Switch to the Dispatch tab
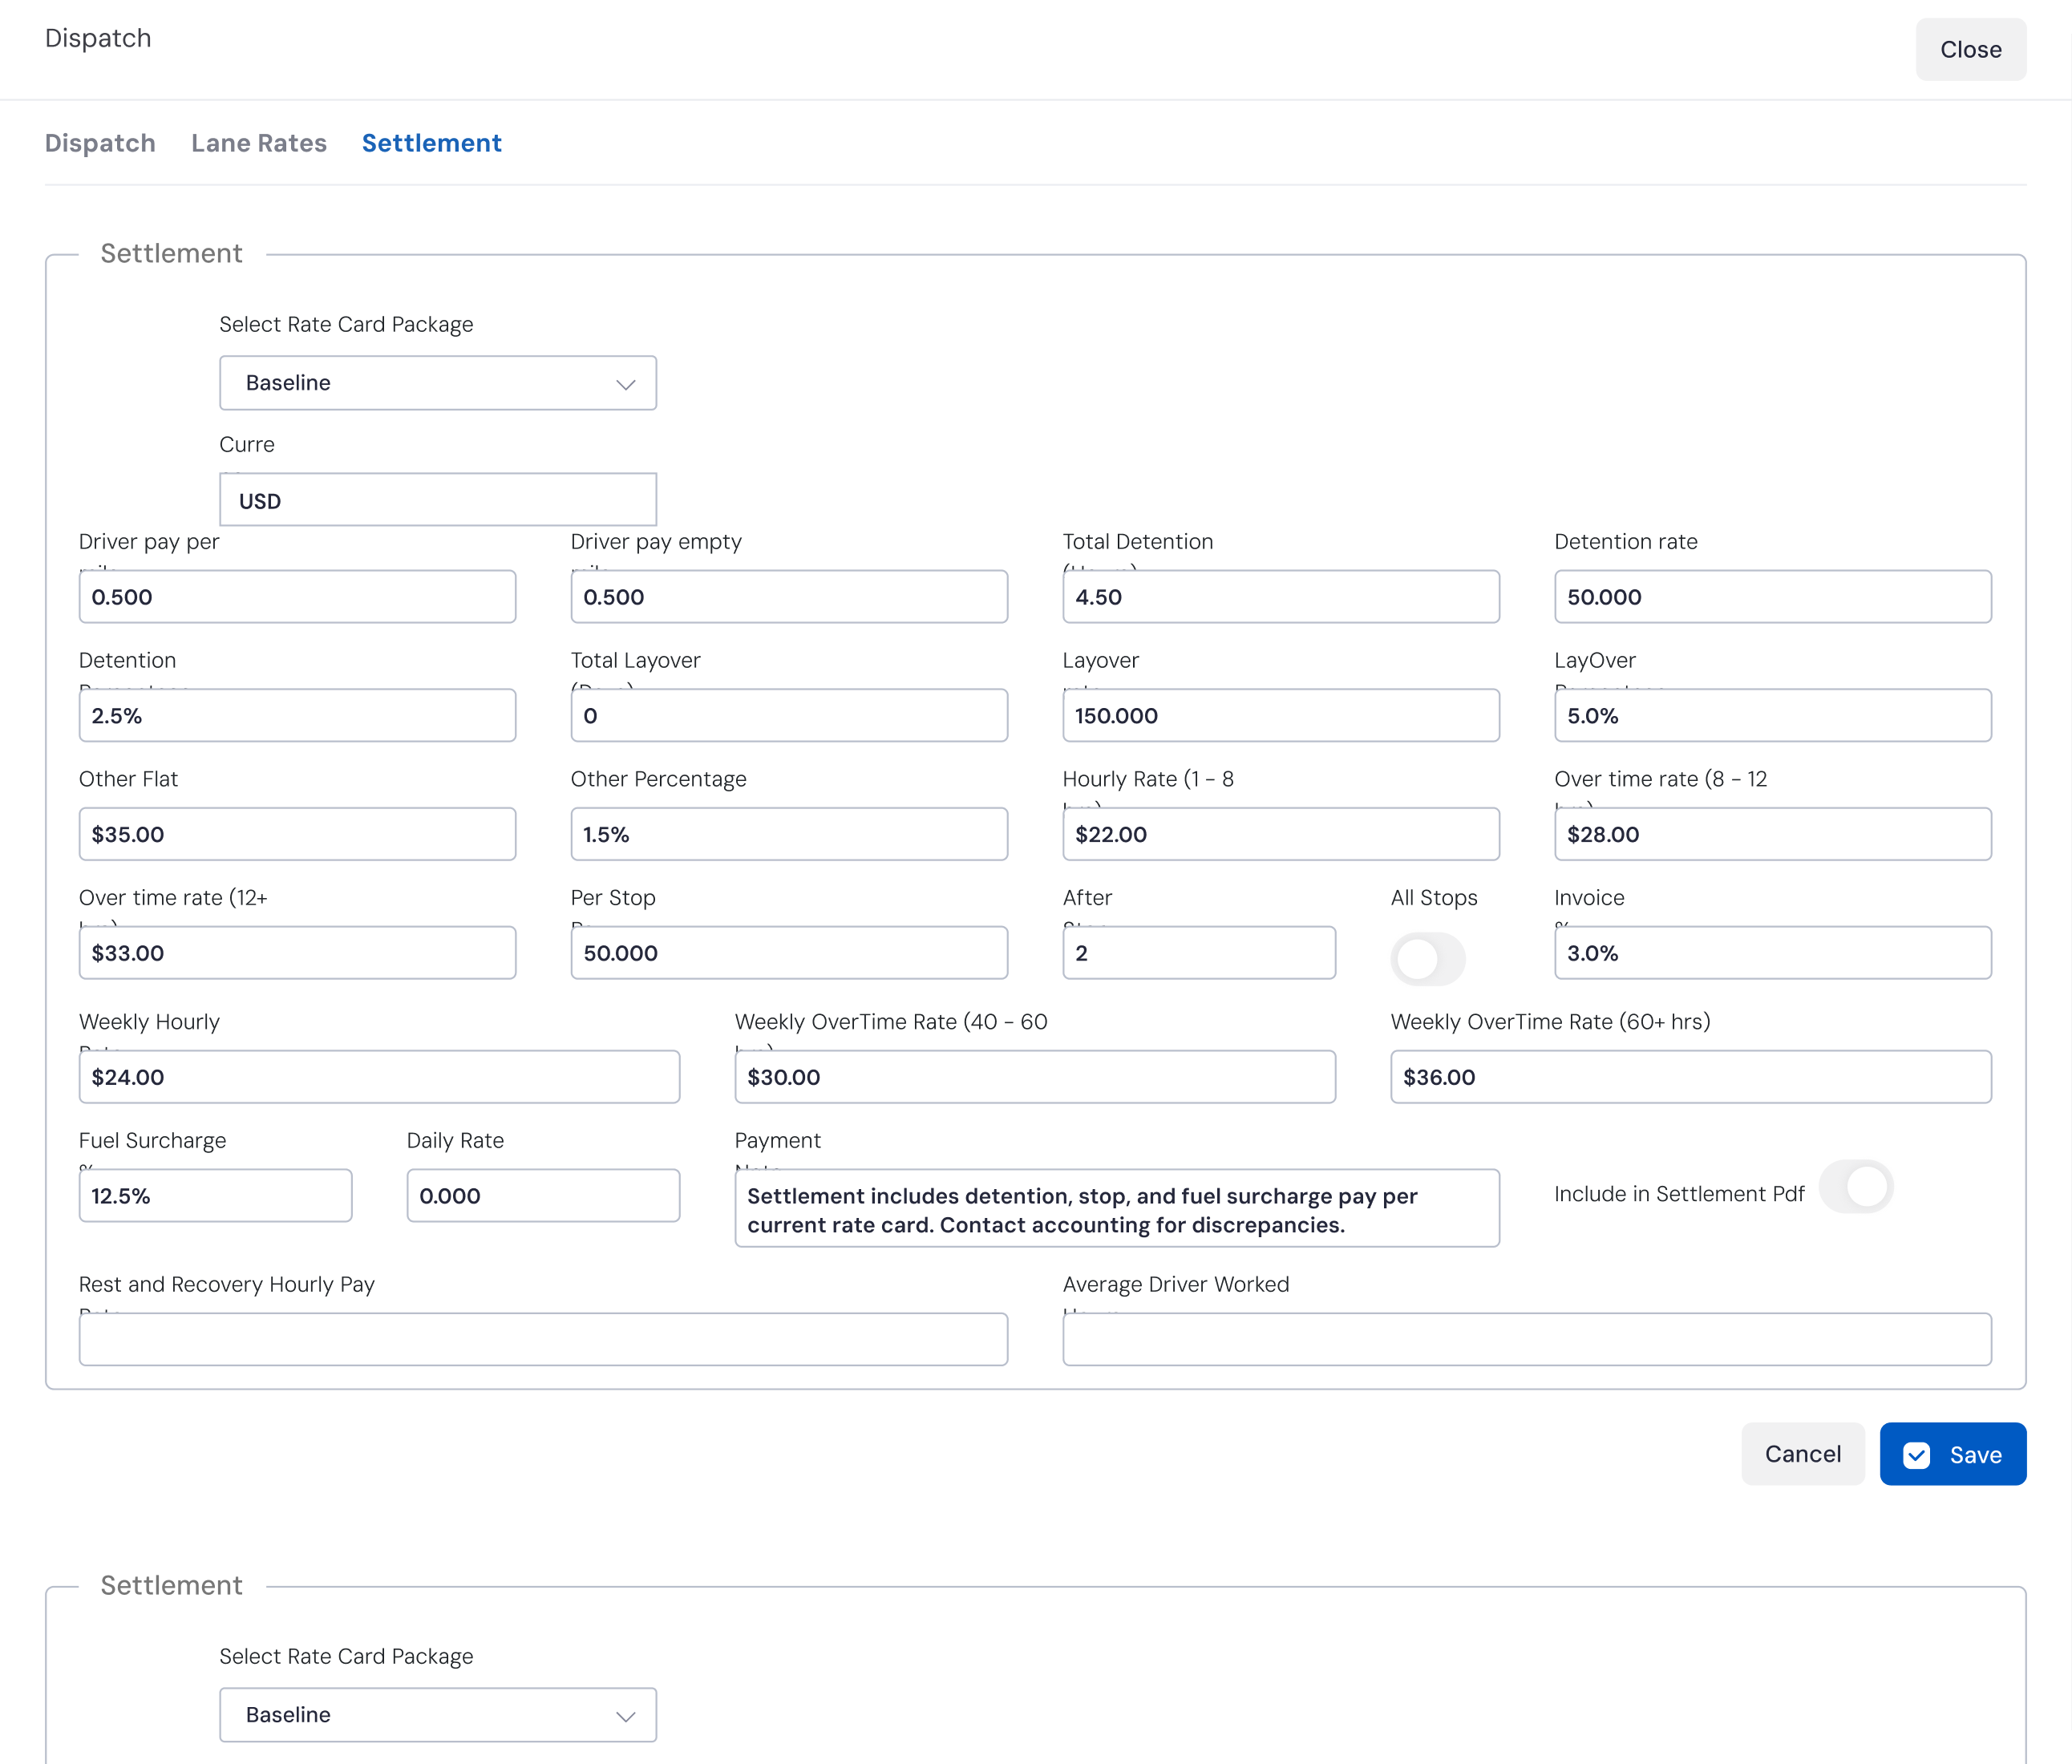Viewport: 2072px width, 1764px height. click(100, 143)
